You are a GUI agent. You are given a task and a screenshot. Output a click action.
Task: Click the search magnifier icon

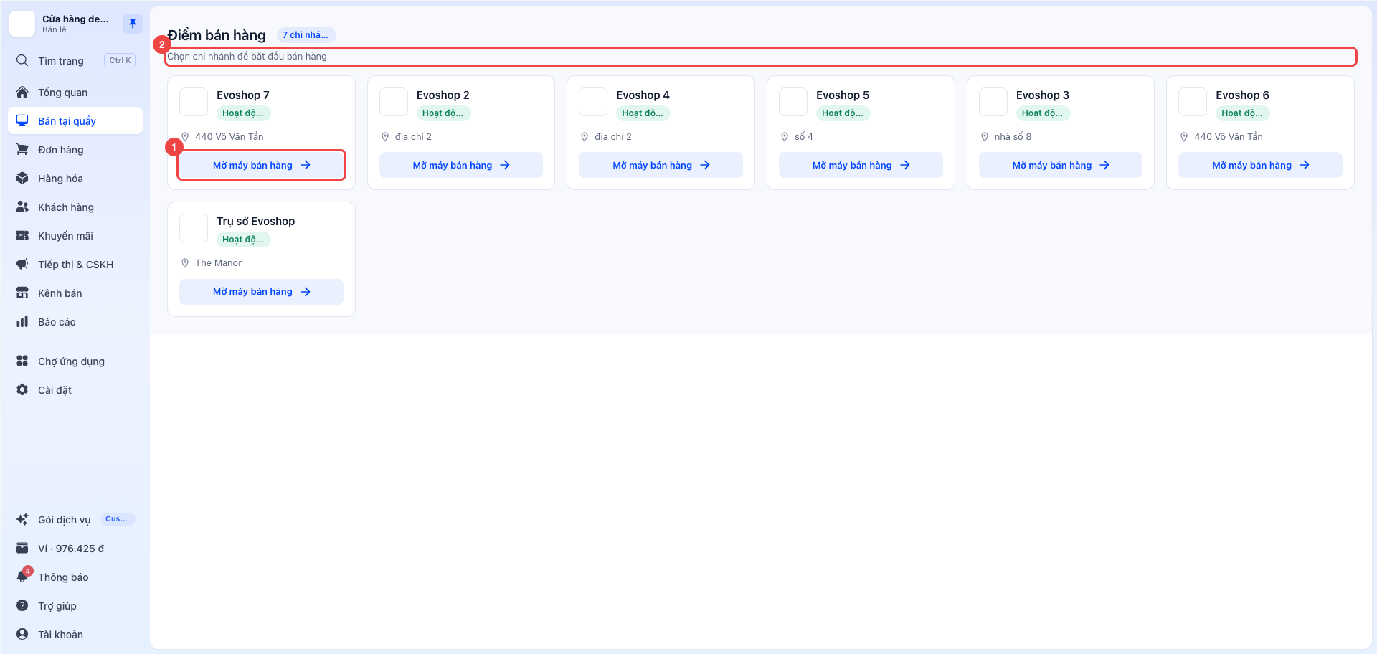(x=22, y=60)
